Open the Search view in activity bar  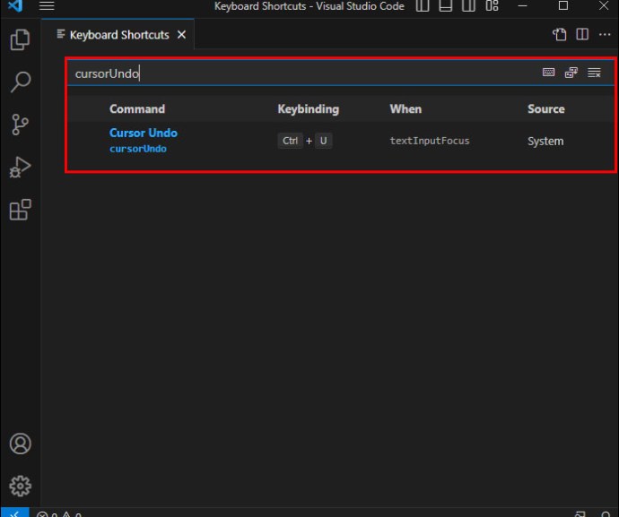tap(20, 82)
